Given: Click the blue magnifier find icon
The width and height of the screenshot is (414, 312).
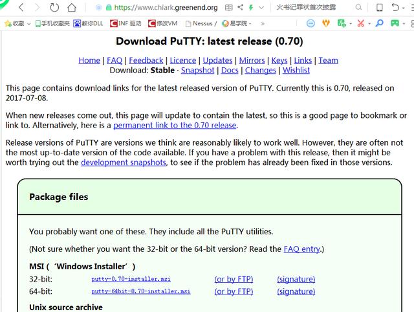Looking at the screenshot, I should (380, 23).
